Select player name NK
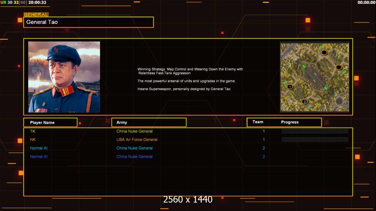 click(x=33, y=140)
